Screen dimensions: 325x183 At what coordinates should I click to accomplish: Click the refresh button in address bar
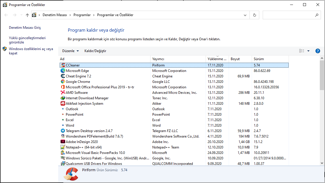coord(254,15)
